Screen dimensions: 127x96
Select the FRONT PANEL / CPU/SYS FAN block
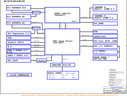(105, 58)
